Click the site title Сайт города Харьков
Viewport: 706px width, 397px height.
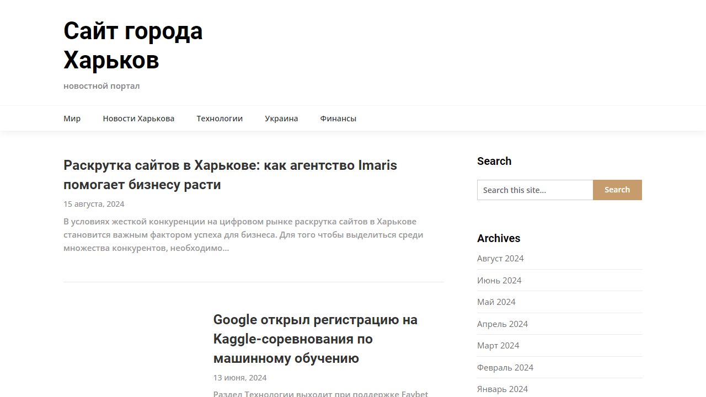[x=133, y=45]
